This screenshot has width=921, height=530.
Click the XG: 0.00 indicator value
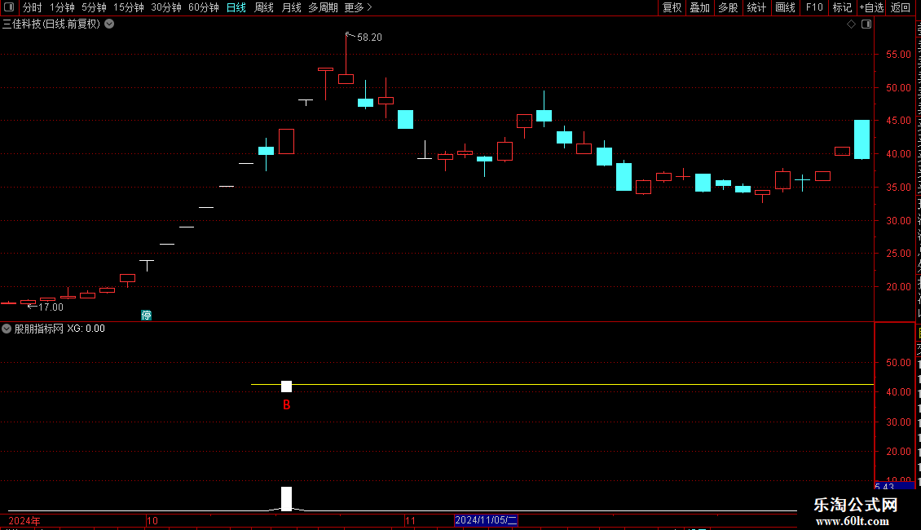coord(86,329)
